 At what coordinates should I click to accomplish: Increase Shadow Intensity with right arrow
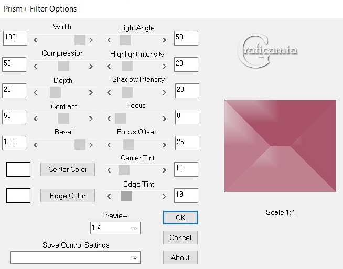[x=164, y=92]
